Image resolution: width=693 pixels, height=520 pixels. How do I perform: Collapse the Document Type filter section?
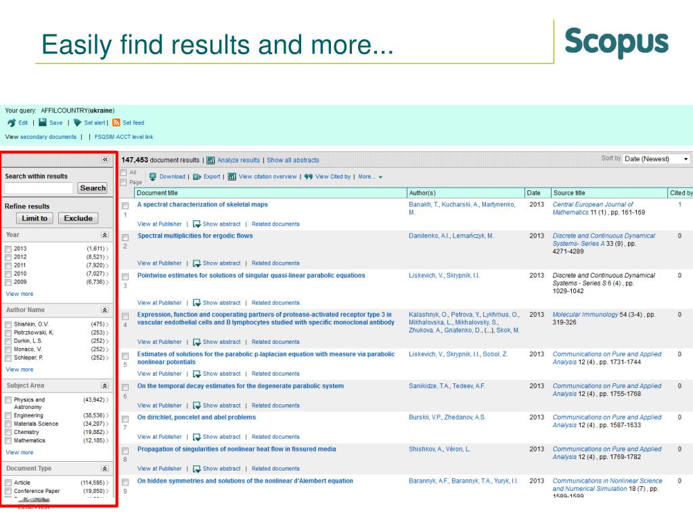[x=105, y=469]
